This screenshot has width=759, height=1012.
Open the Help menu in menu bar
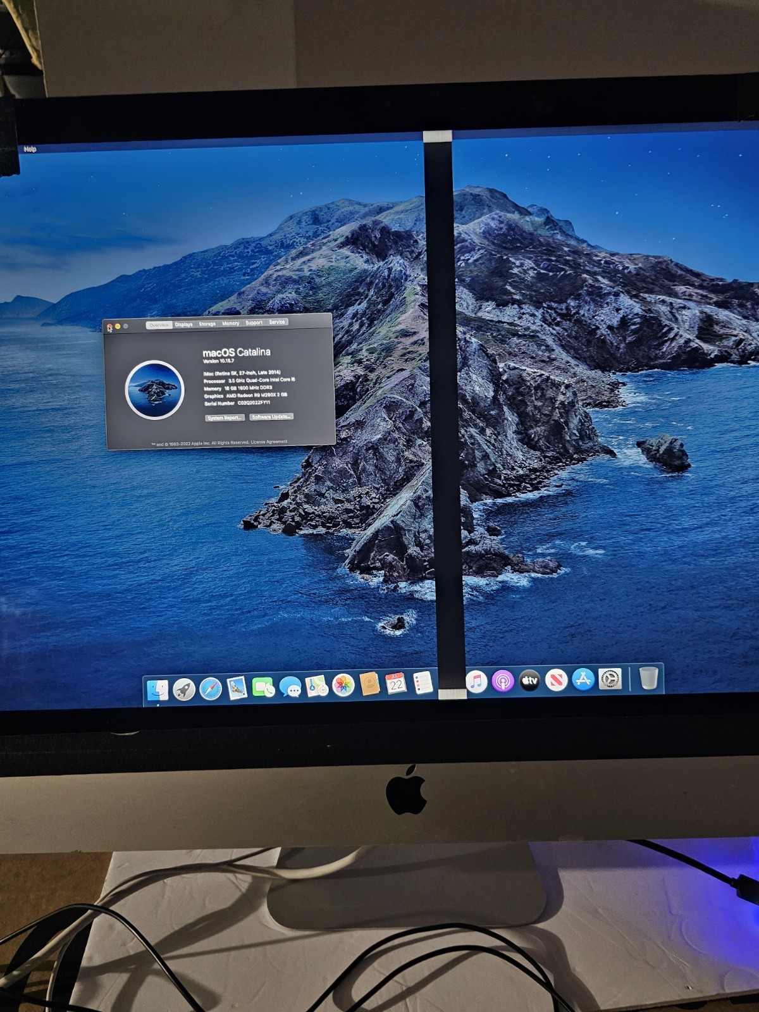click(x=30, y=149)
